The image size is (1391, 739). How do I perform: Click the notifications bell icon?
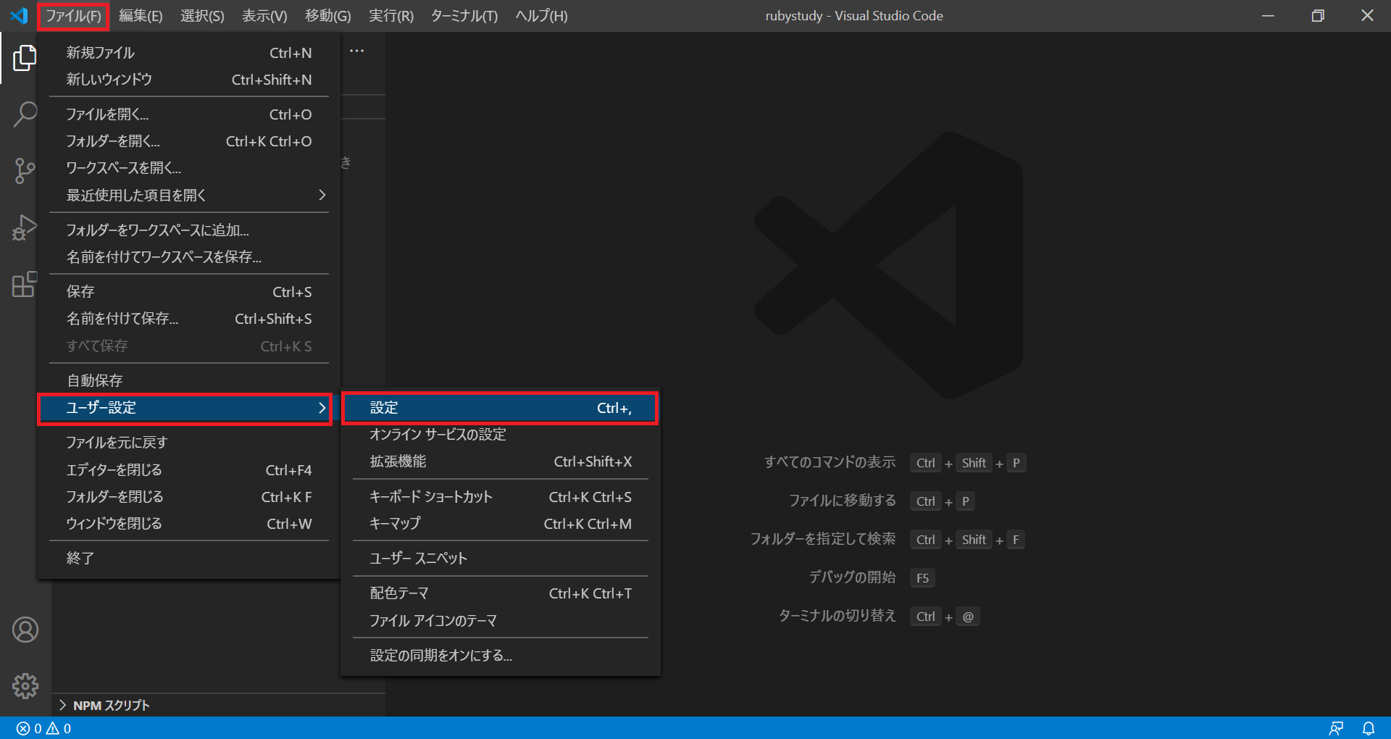coord(1369,728)
